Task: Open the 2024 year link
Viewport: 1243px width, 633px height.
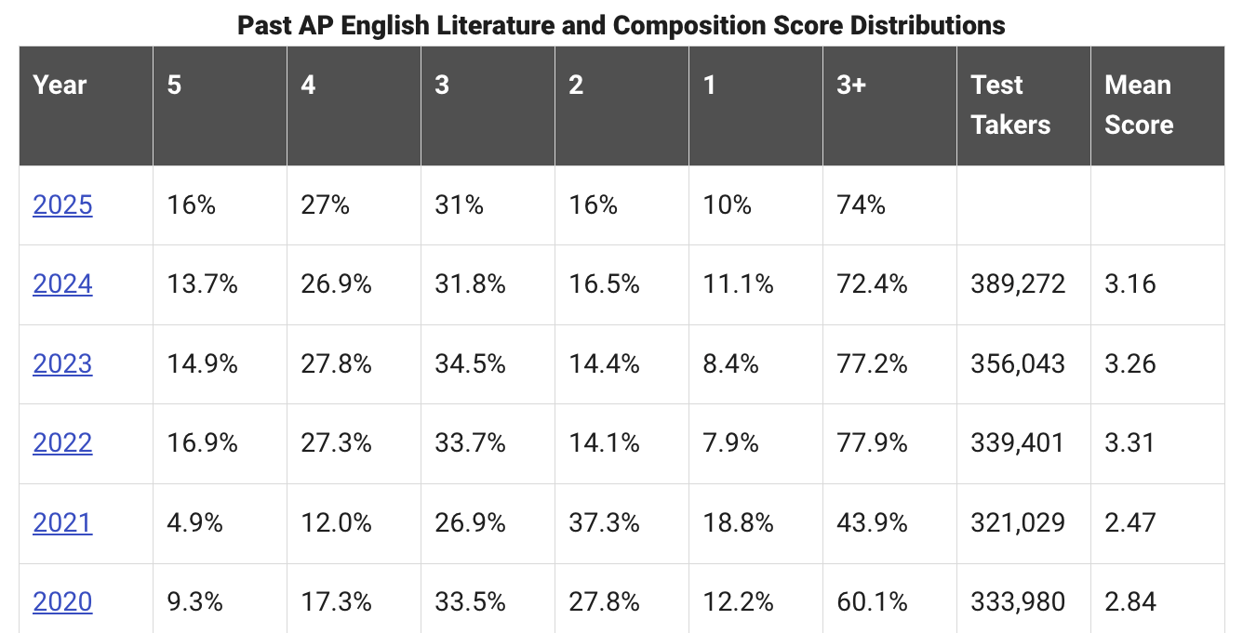Action: (62, 284)
